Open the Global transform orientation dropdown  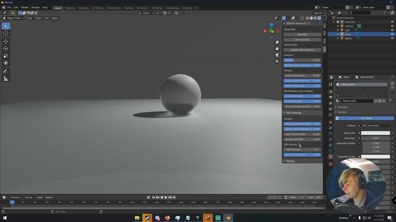(x=146, y=13)
